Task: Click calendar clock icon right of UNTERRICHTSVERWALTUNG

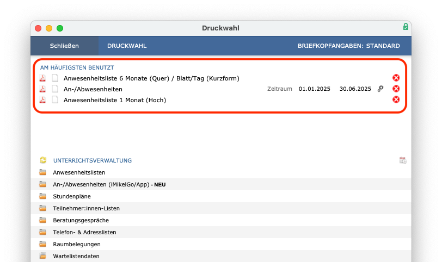Action: point(403,160)
